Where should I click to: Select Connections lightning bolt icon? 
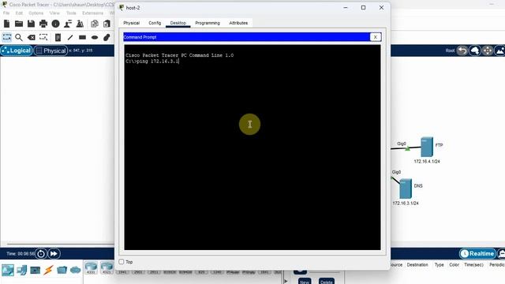pos(48,270)
